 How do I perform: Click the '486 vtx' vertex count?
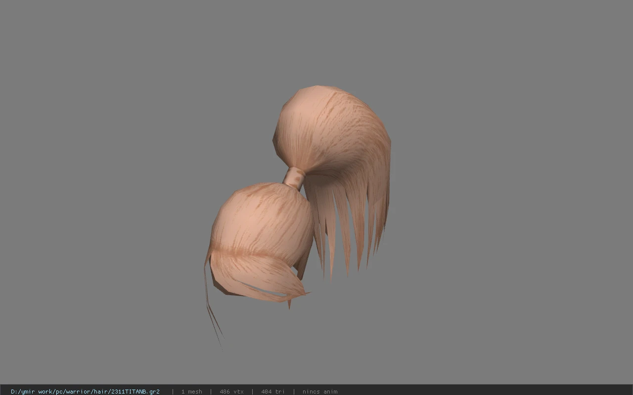click(231, 392)
